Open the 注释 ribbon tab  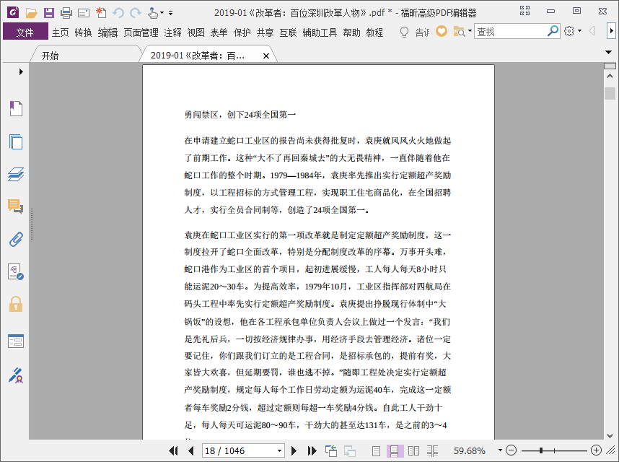(173, 32)
